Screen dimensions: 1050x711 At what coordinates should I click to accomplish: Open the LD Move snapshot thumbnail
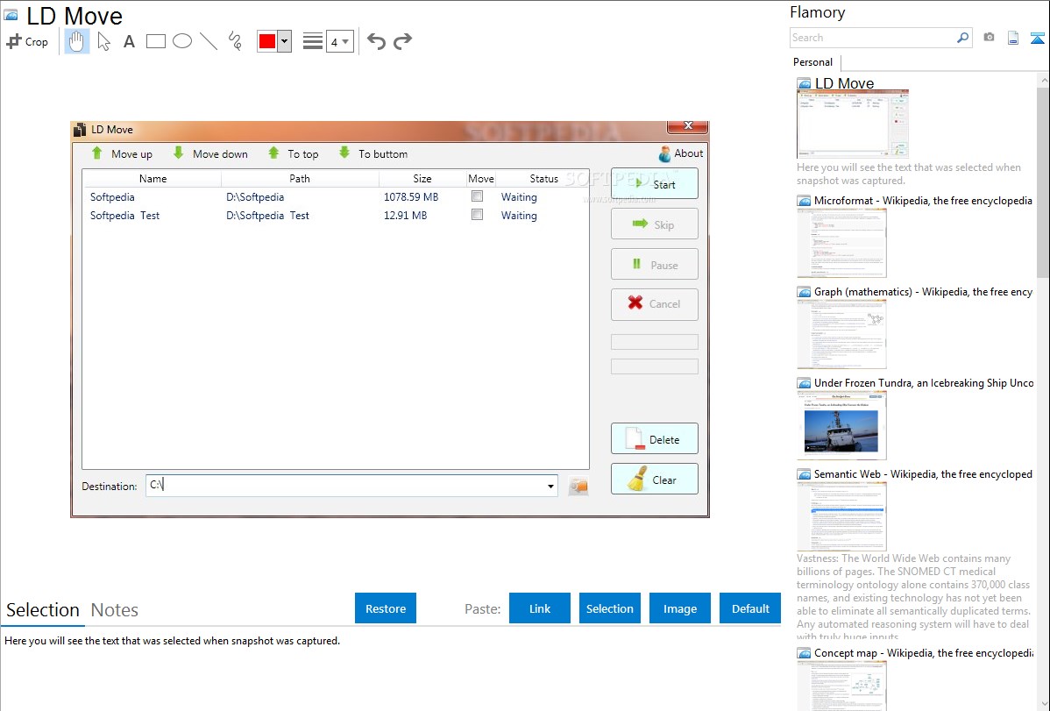pyautogui.click(x=853, y=124)
